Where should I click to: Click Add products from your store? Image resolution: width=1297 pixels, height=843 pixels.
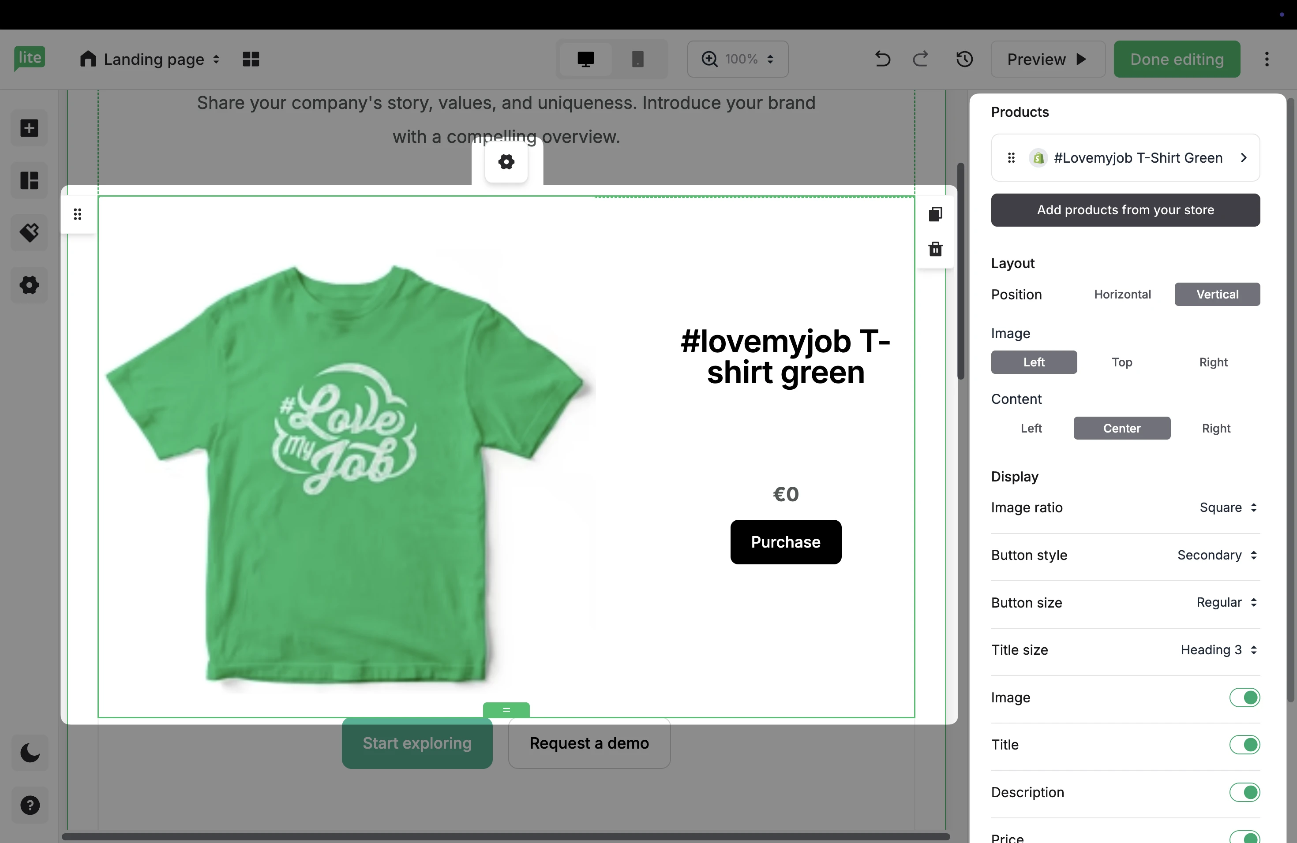(1125, 210)
